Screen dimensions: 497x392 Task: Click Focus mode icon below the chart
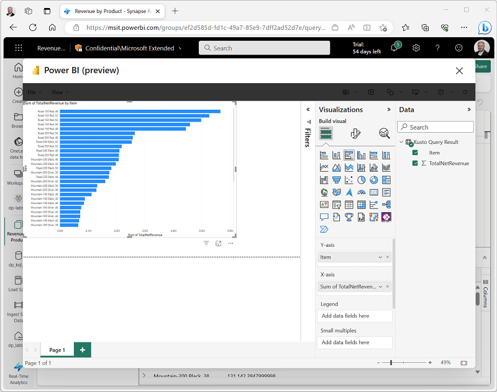(x=219, y=244)
